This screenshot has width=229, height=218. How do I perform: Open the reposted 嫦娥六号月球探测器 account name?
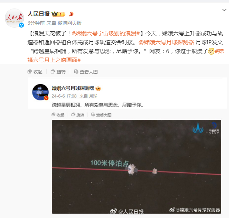(x=73, y=89)
